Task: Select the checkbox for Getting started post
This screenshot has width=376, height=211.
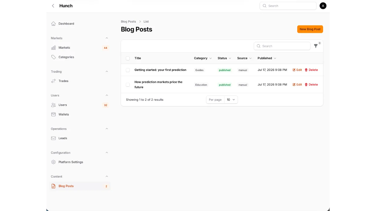Action: pos(128,70)
